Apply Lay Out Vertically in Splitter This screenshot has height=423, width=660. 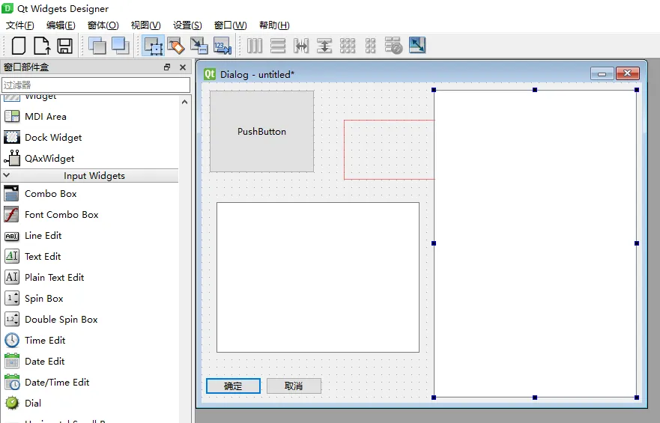click(x=324, y=46)
